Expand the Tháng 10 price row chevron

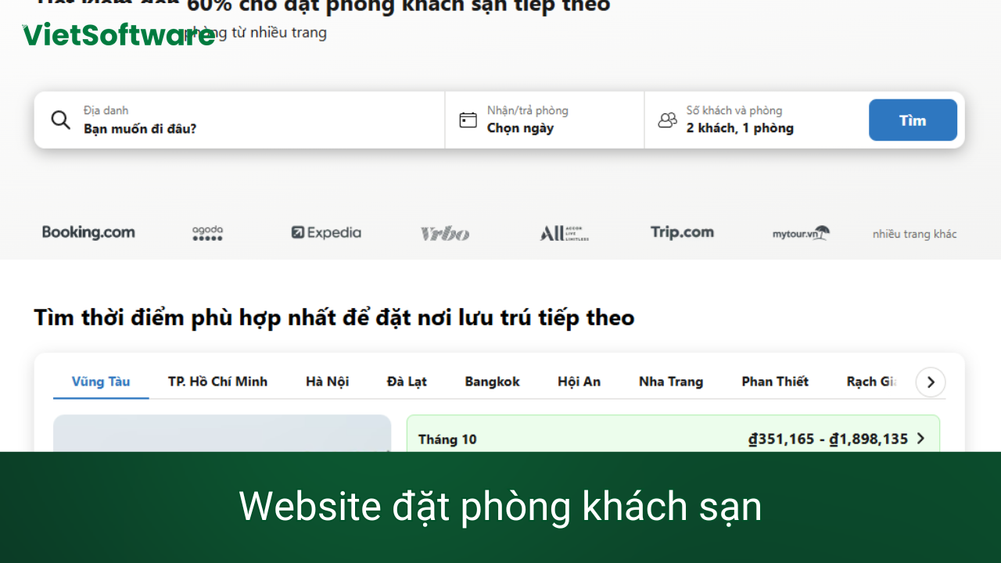(920, 439)
